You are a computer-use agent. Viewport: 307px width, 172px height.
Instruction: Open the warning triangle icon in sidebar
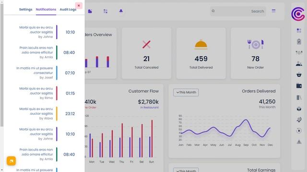pos(299,142)
